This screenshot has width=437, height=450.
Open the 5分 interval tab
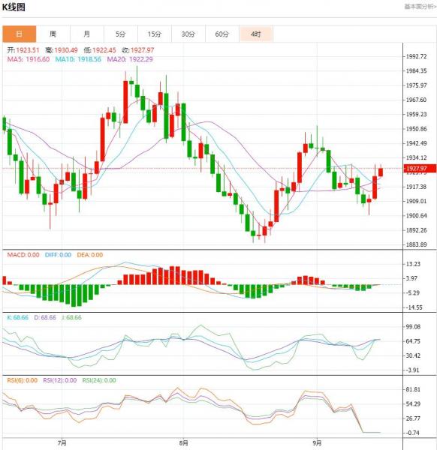121,34
